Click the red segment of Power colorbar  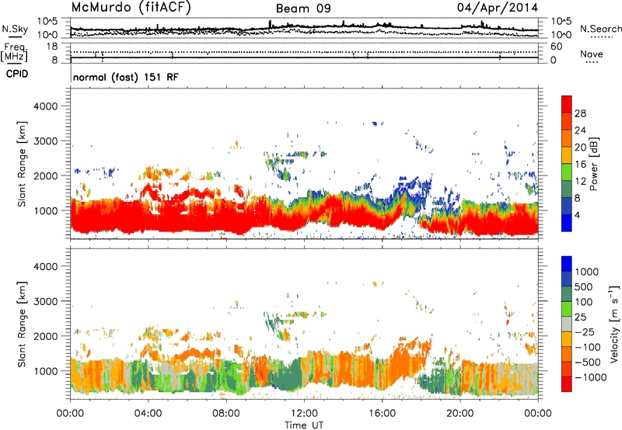pos(567,104)
